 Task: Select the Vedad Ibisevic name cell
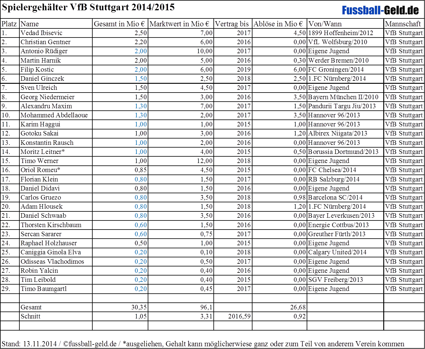pyautogui.click(x=41, y=33)
